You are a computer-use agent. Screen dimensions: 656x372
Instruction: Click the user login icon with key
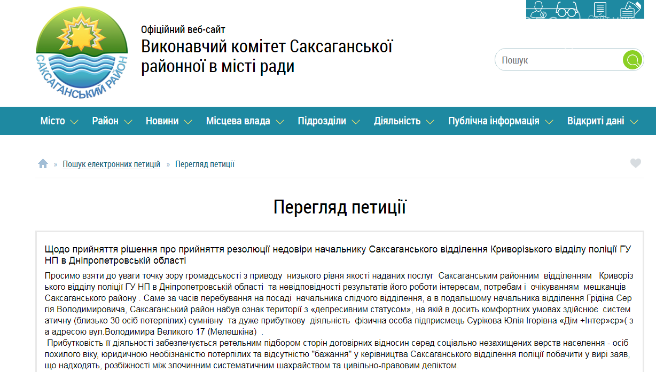(x=539, y=9)
